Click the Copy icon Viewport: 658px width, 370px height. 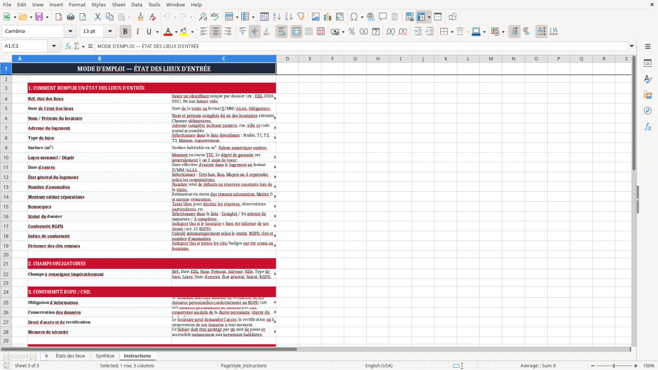109,17
